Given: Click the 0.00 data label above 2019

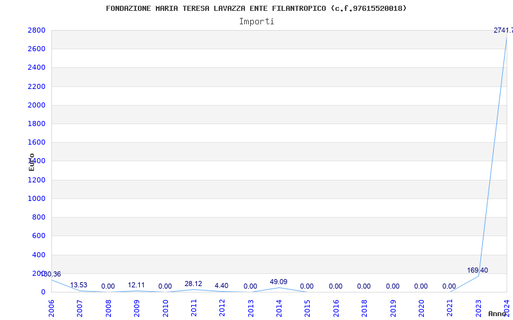Looking at the screenshot, I should (x=392, y=286).
